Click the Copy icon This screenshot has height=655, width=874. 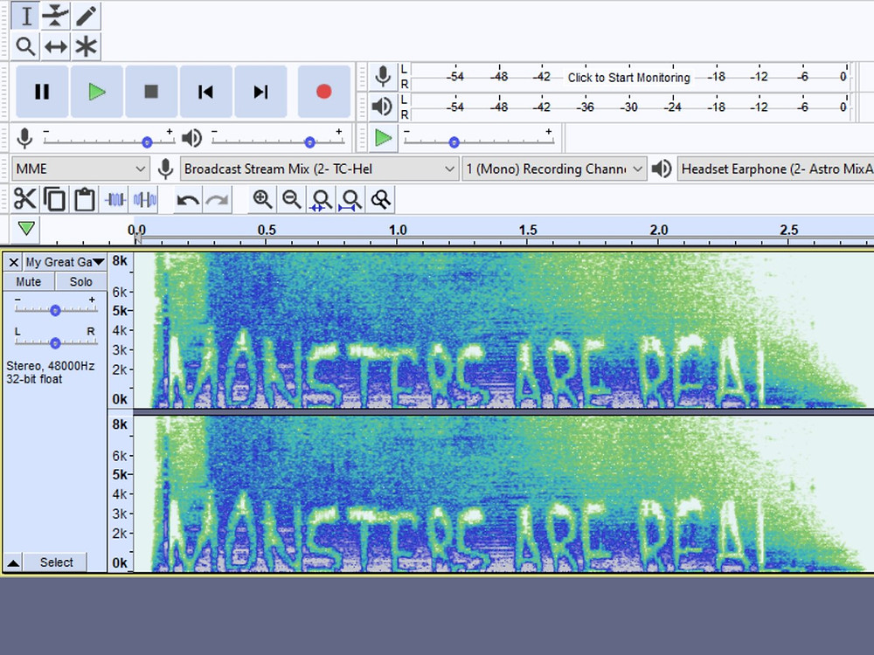click(x=54, y=199)
